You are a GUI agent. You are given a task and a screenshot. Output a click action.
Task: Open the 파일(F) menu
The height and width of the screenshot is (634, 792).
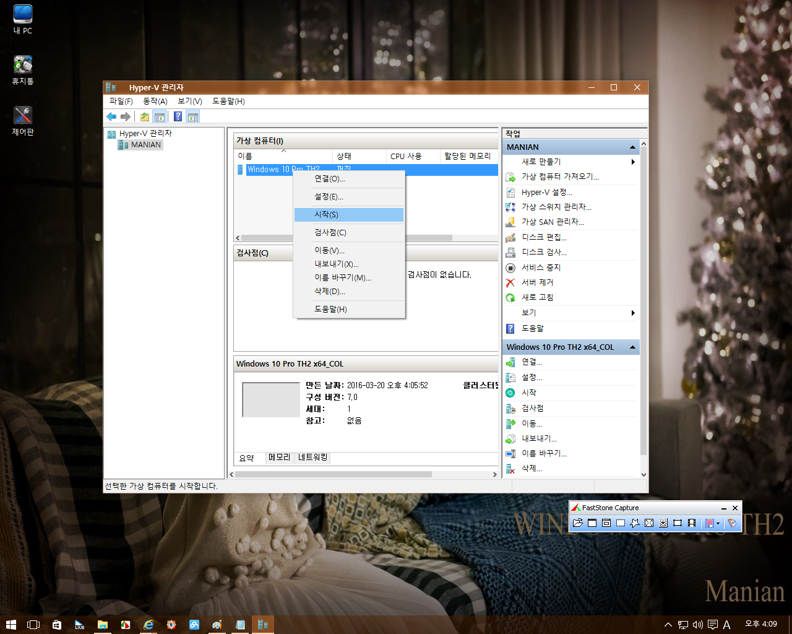point(121,101)
